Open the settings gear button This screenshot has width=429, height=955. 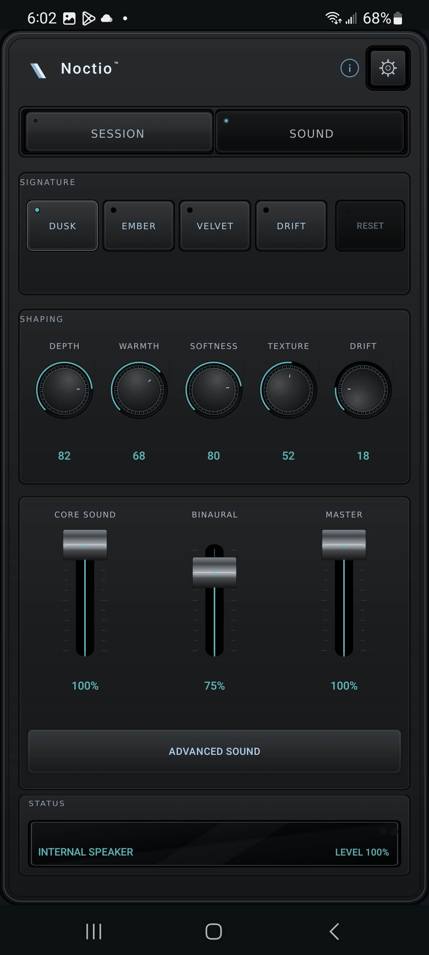[388, 68]
